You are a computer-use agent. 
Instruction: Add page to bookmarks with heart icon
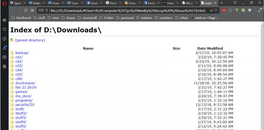(216, 10)
